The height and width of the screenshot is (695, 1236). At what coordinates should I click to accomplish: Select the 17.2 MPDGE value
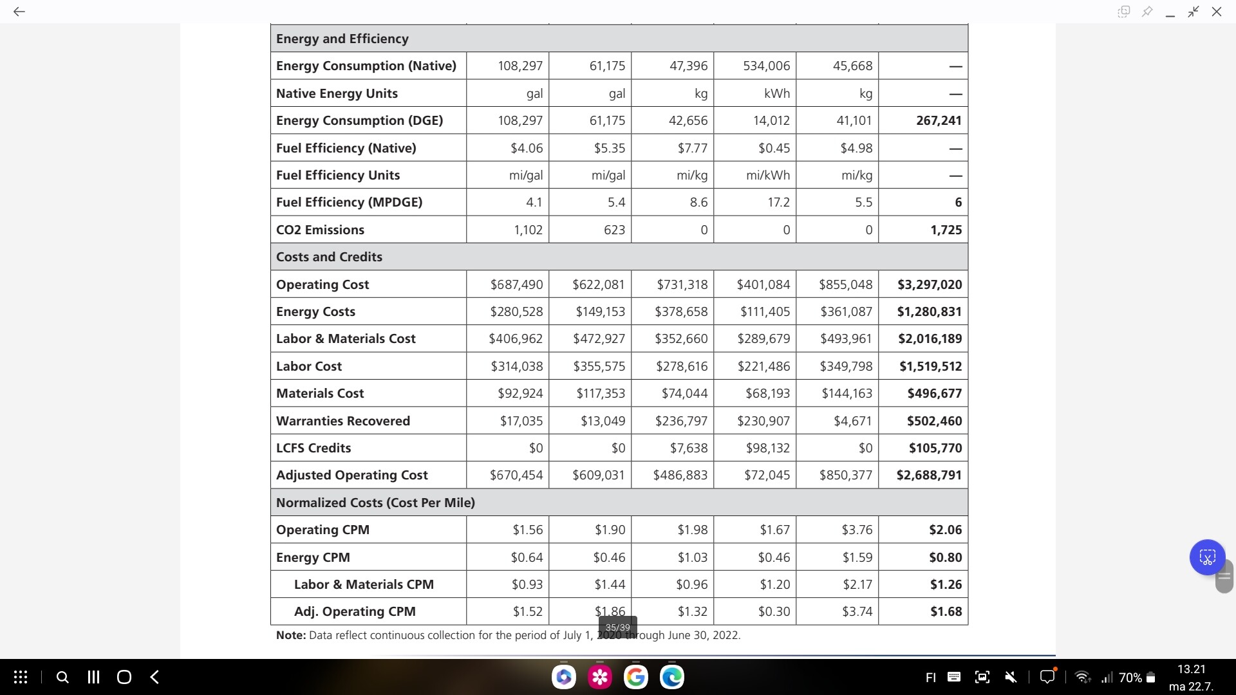click(x=778, y=202)
